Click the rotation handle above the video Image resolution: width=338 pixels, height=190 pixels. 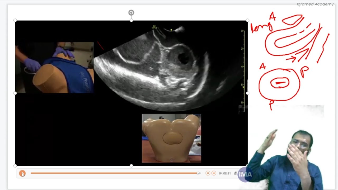pyautogui.click(x=131, y=12)
